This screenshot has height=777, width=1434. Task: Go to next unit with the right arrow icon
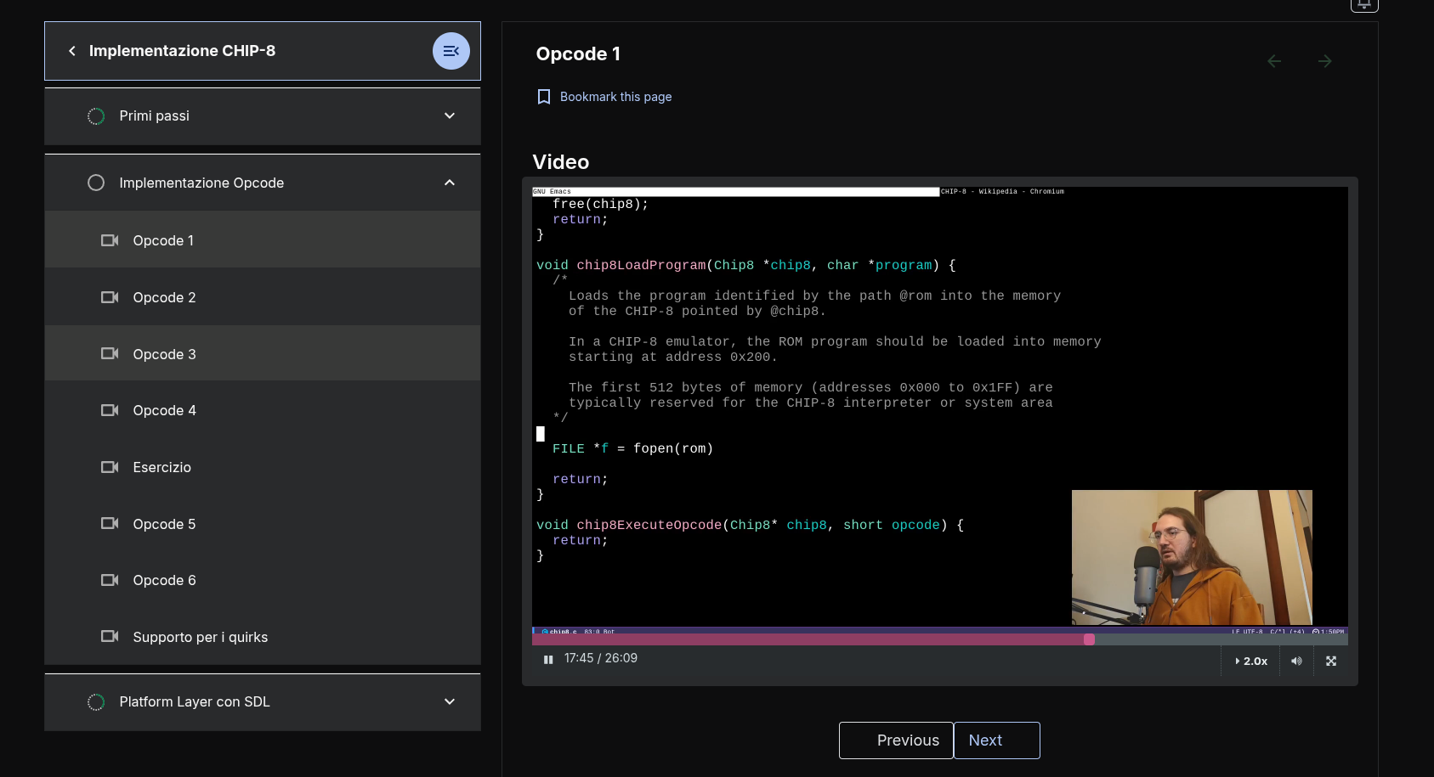click(x=1324, y=61)
